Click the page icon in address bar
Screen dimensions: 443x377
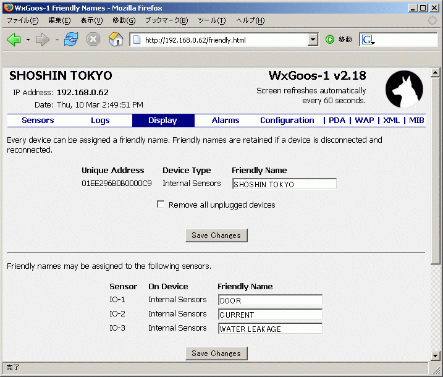point(137,40)
